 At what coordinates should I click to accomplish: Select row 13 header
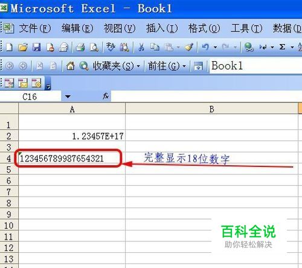[x=9, y=258]
